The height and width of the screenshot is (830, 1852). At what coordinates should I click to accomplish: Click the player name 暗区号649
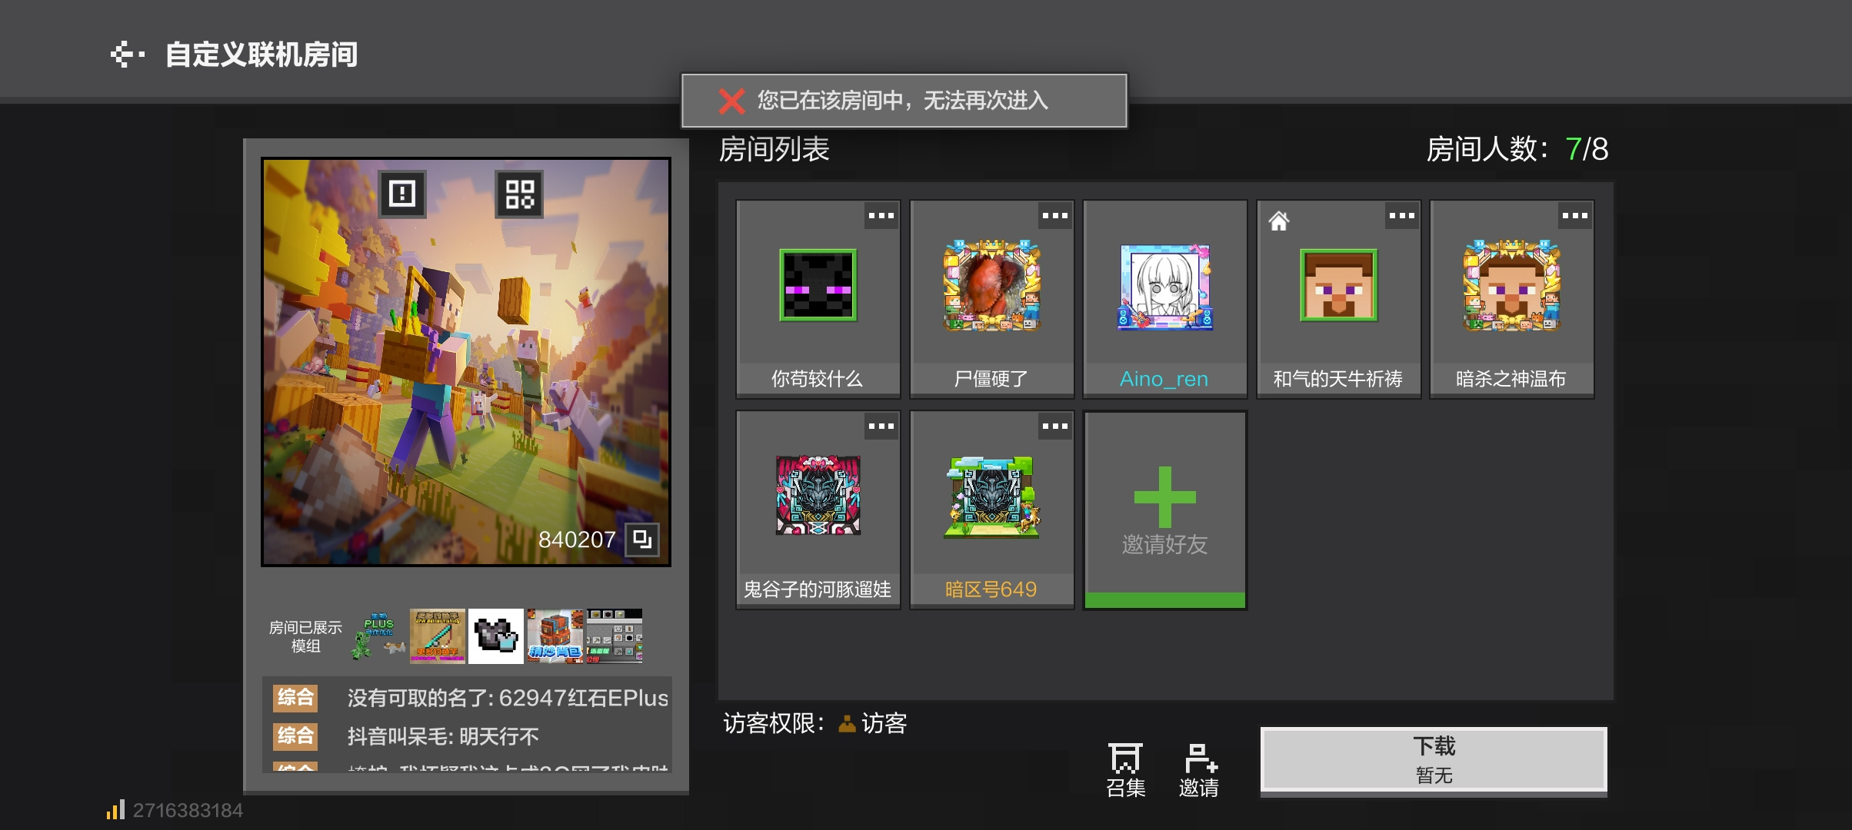click(x=991, y=589)
